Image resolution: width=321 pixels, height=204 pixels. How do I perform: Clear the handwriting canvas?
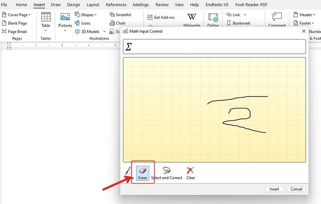pos(191,173)
